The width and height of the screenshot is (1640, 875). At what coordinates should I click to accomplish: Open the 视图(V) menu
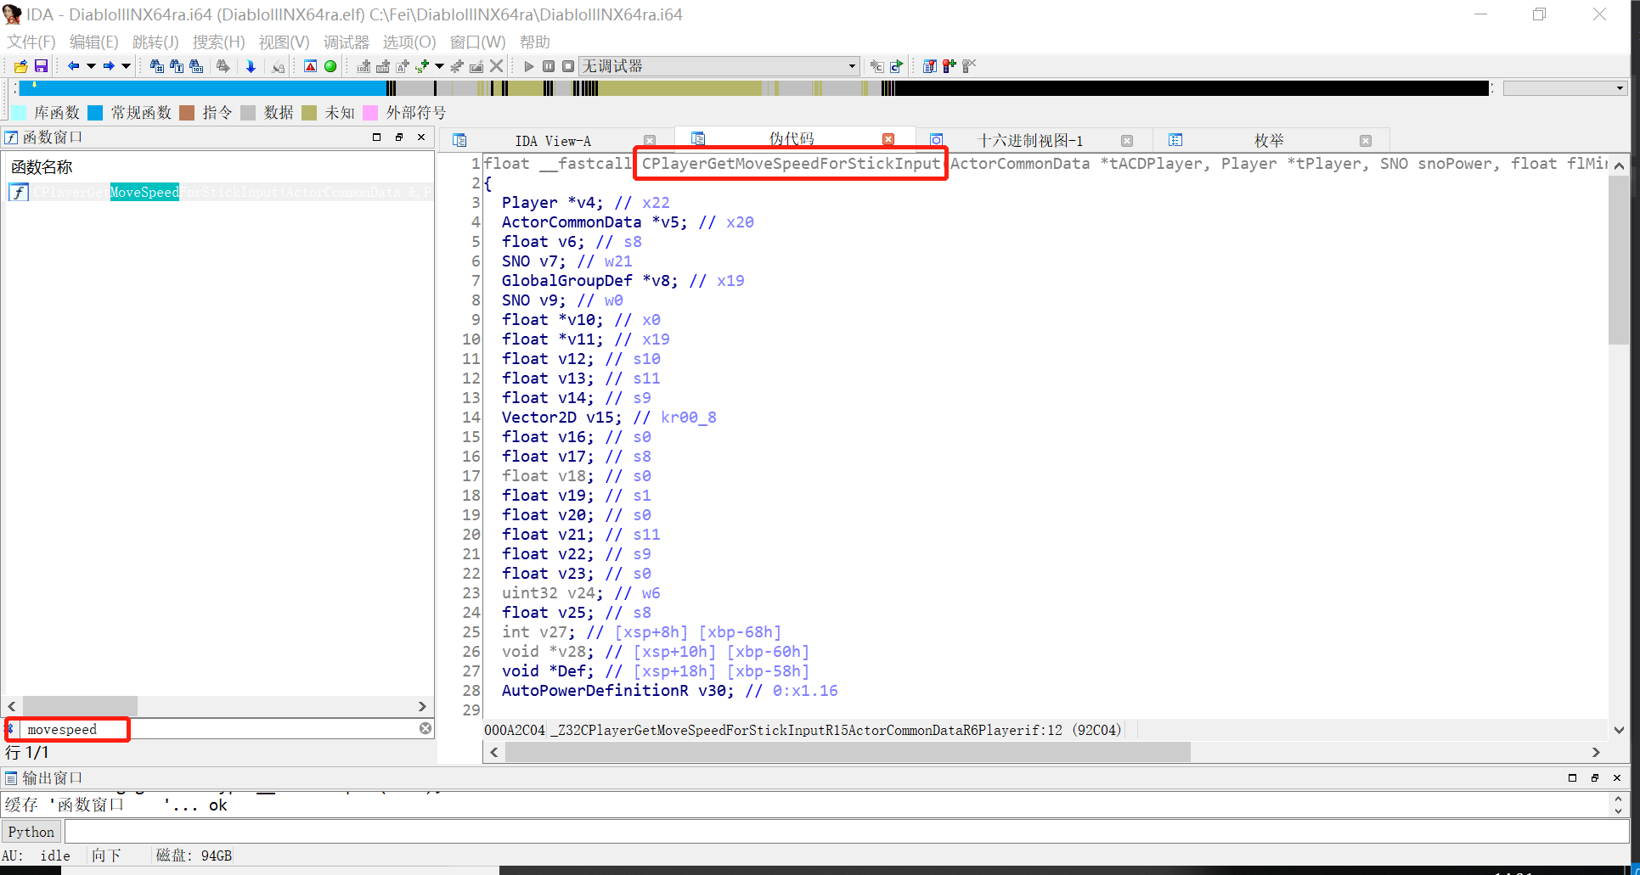pyautogui.click(x=284, y=42)
